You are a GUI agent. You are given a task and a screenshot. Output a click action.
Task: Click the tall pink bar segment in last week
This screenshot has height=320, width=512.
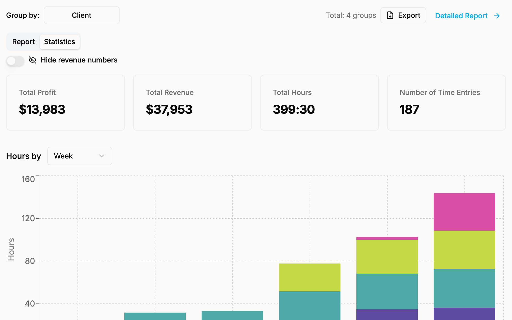pos(465,212)
